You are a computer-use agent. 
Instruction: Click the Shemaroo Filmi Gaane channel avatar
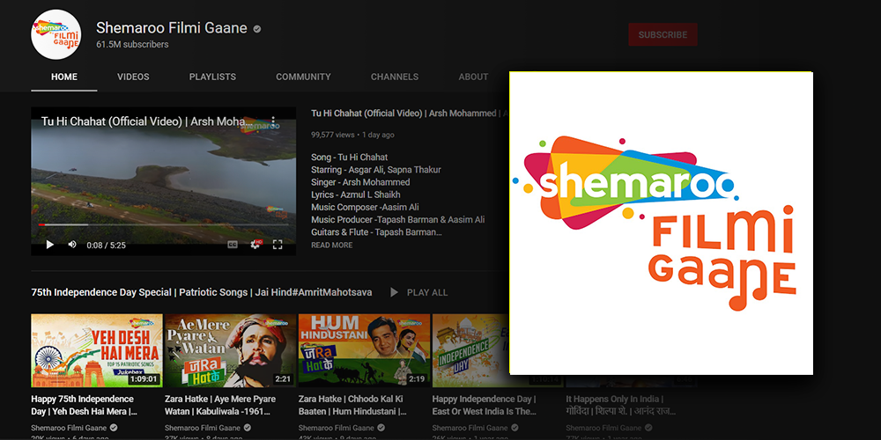coord(56,35)
